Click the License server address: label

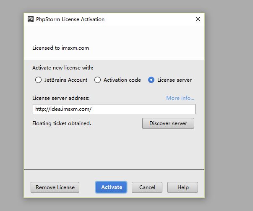click(61, 98)
